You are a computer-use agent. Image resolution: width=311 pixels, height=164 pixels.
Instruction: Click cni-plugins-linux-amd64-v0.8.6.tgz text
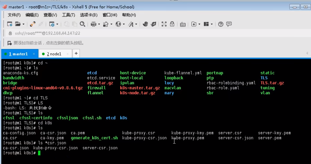coord(43,88)
